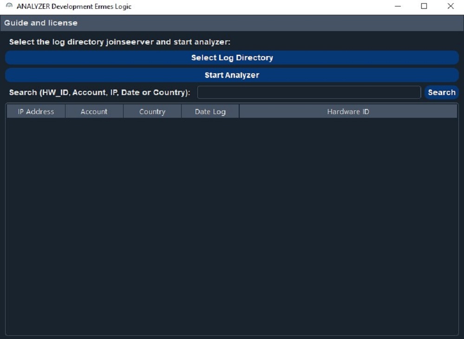Click the window title text 'ANALYZER Development Ermes Logic'
The image size is (464, 339).
pyautogui.click(x=74, y=6)
